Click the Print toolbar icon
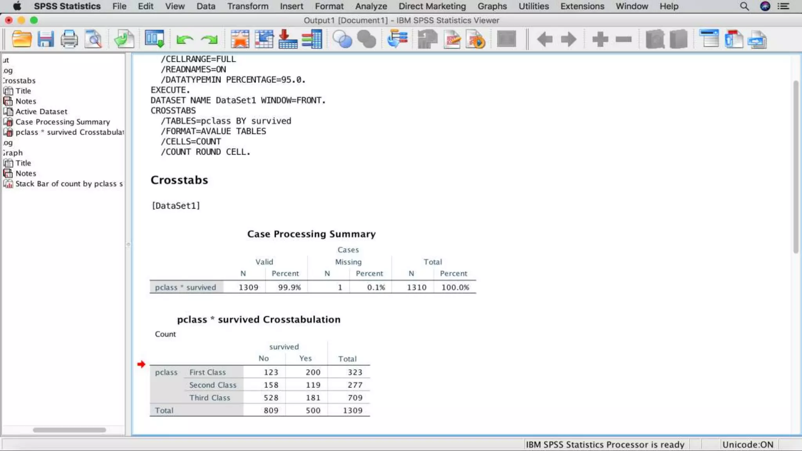This screenshot has height=451, width=802. [69, 39]
